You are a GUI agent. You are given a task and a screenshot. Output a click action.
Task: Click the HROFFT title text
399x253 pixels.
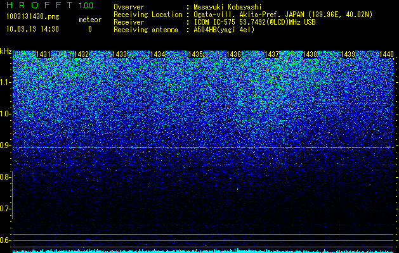[39, 5]
